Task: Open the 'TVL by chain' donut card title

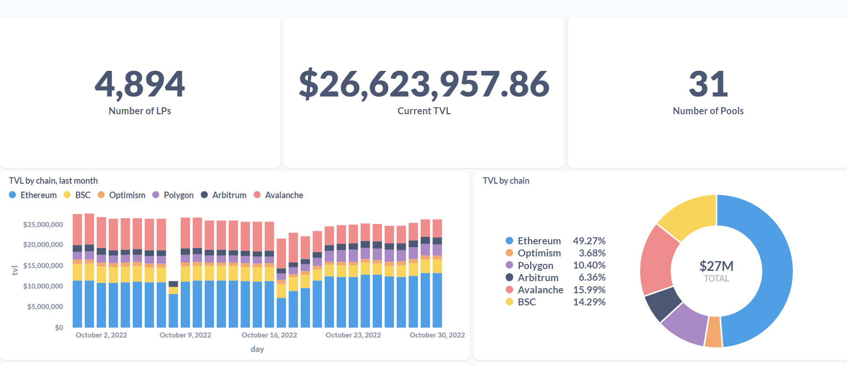Action: coord(506,181)
